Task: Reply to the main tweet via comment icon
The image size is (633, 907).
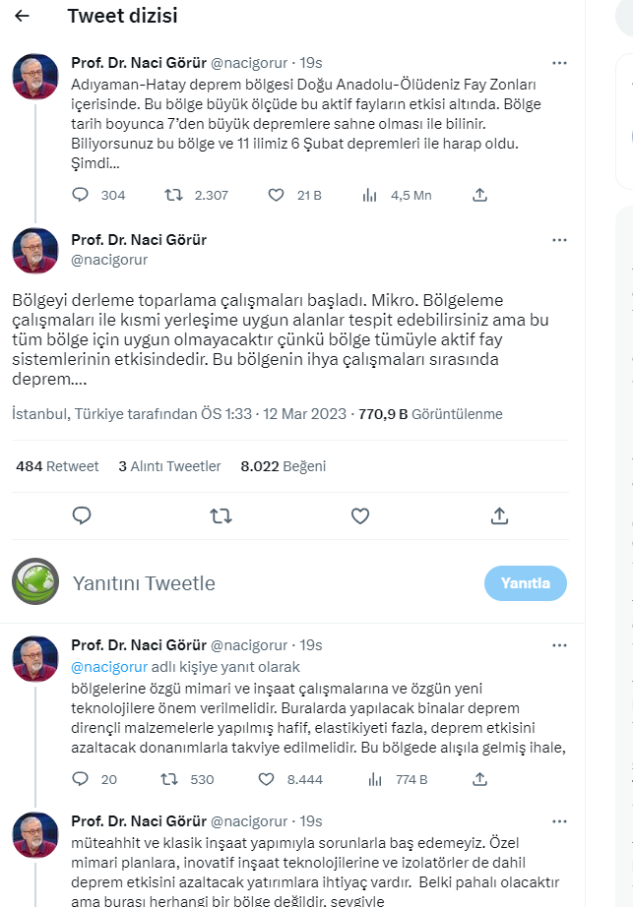Action: point(82,515)
